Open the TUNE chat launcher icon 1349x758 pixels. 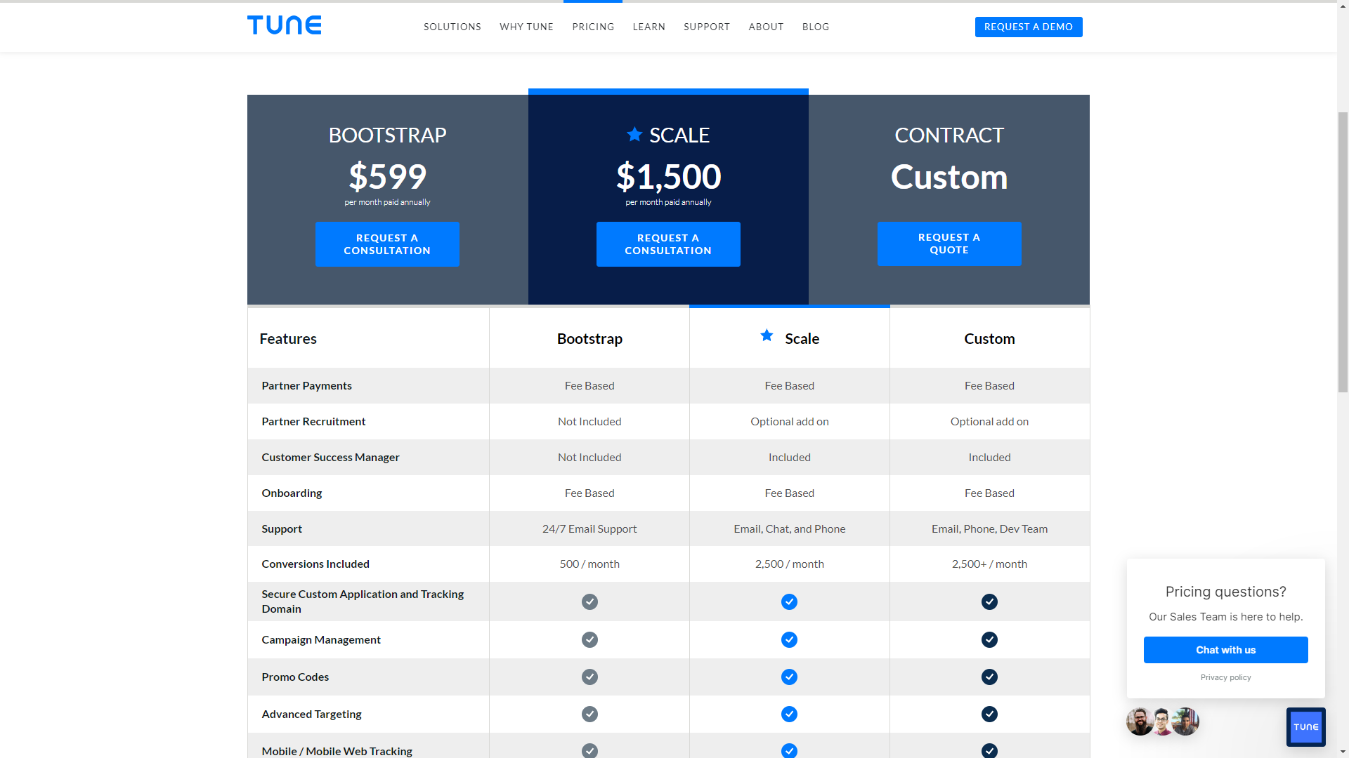pyautogui.click(x=1305, y=726)
